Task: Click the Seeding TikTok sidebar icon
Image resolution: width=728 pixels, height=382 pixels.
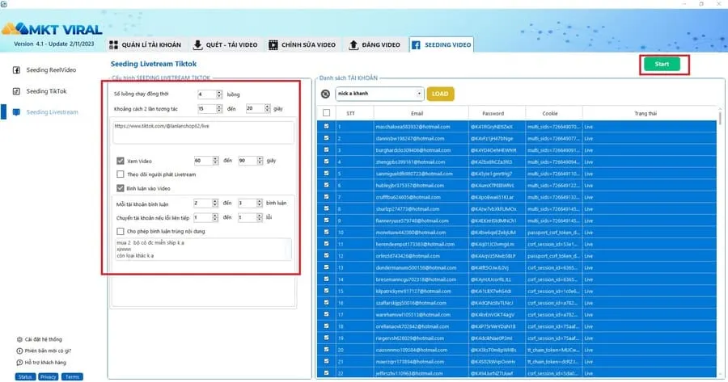Action: [x=16, y=91]
